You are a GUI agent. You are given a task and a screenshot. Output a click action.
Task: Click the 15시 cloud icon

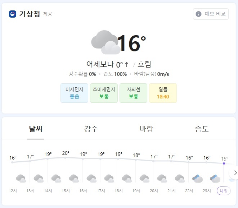(x=73, y=178)
